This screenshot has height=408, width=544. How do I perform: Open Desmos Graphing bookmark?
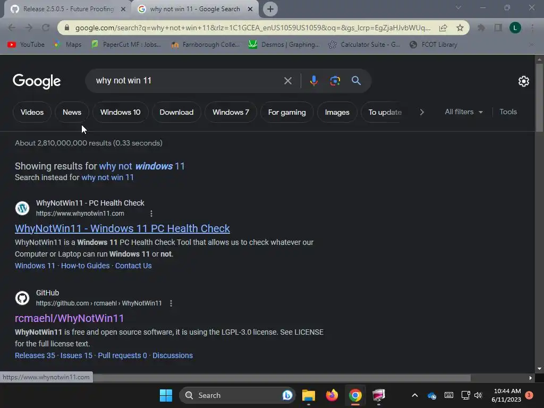tap(284, 45)
